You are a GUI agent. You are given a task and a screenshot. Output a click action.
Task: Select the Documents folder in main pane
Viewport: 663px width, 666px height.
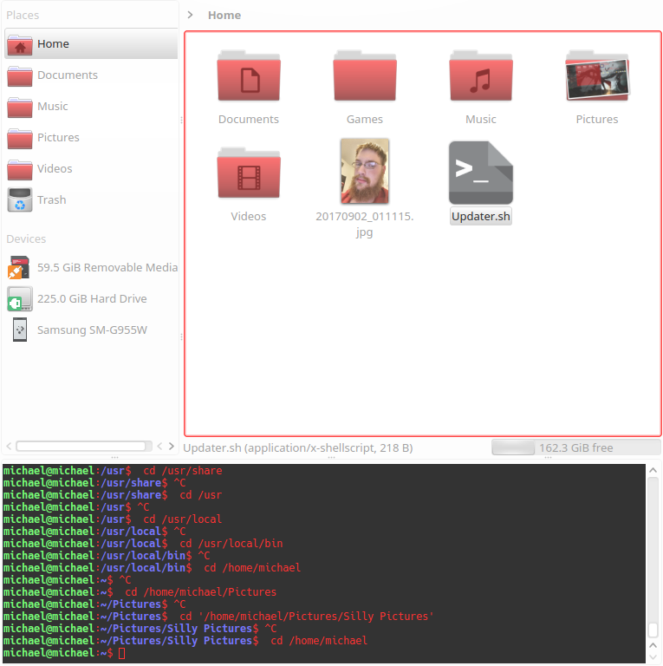click(249, 76)
